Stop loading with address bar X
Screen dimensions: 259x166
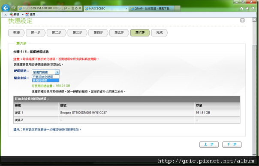pyautogui.click(x=80, y=8)
